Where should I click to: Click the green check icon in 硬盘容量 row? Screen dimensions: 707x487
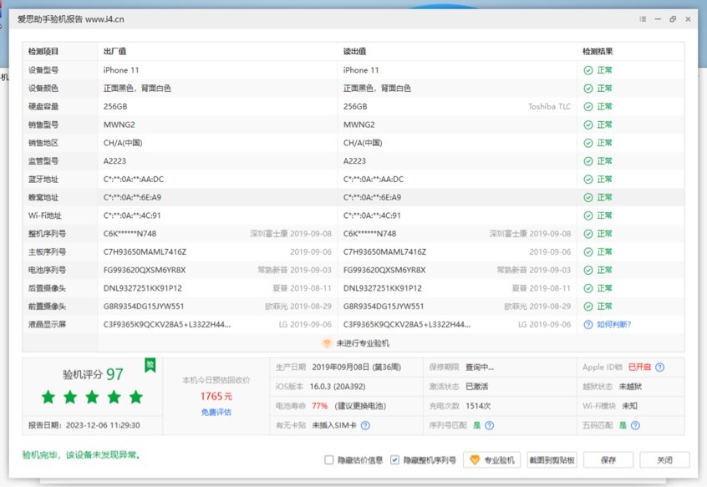(588, 107)
